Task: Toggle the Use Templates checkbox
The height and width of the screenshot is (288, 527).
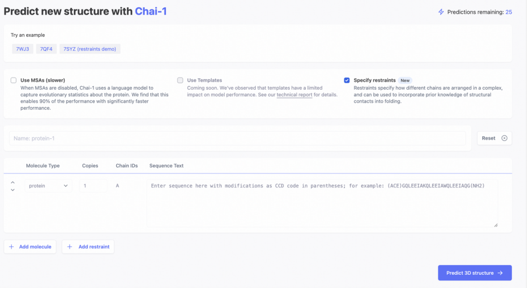Action: pyautogui.click(x=180, y=80)
